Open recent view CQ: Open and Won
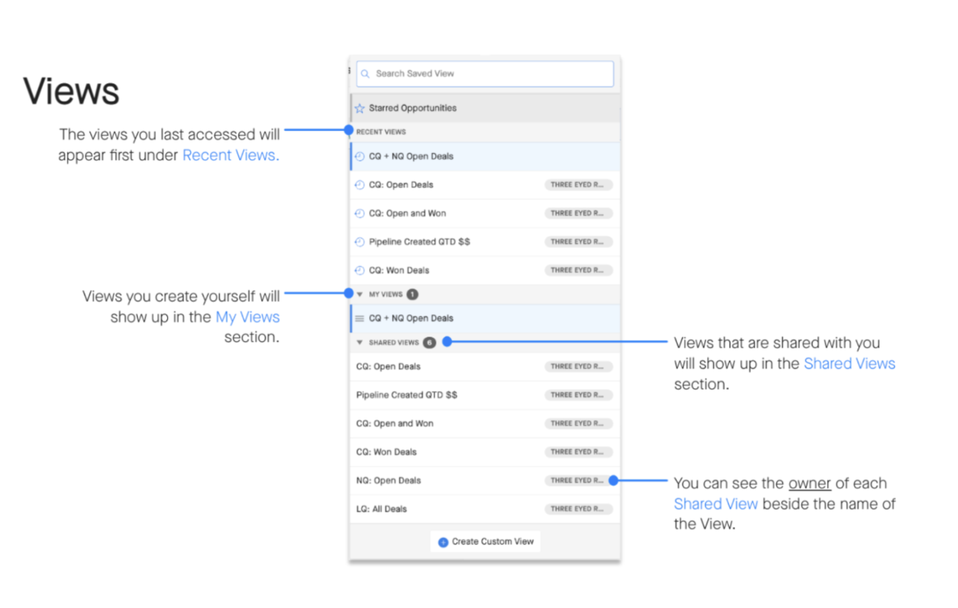958x608 pixels. click(485, 214)
